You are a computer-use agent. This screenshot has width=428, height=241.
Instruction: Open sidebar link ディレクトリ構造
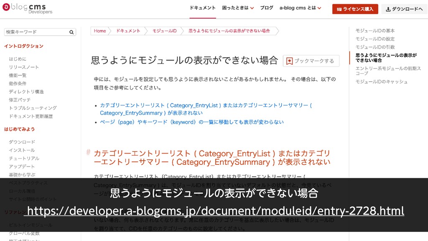point(26,92)
